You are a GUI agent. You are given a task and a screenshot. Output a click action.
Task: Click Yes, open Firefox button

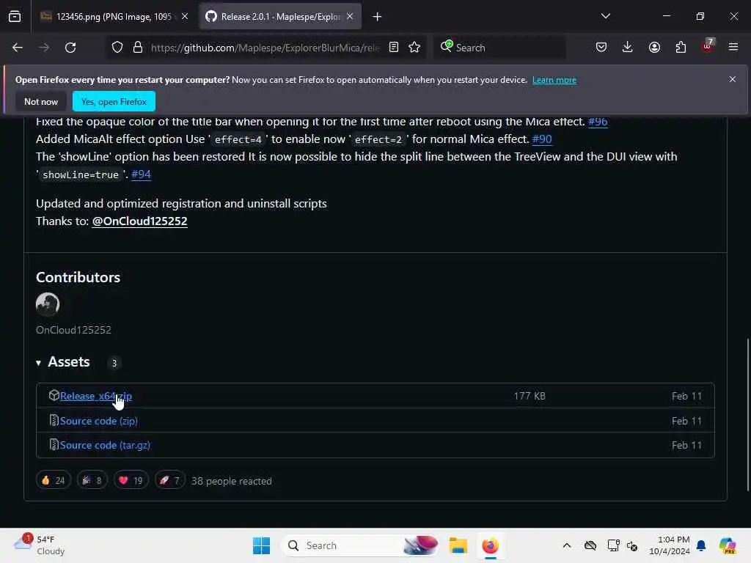coord(114,102)
